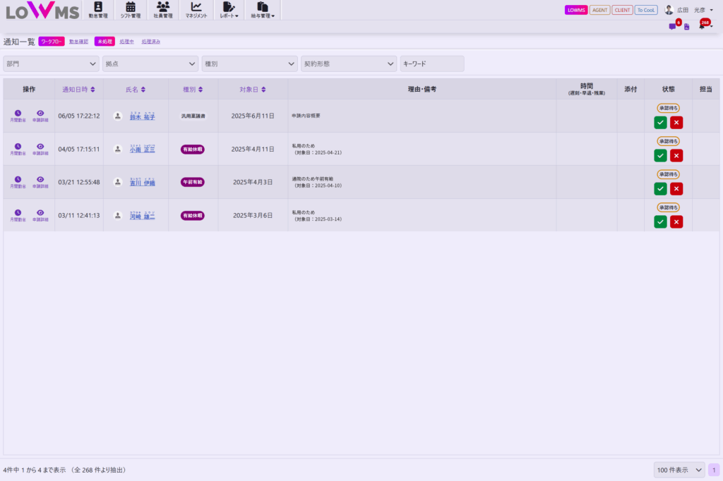Reject 河崎 雄二's request with red X

676,222
